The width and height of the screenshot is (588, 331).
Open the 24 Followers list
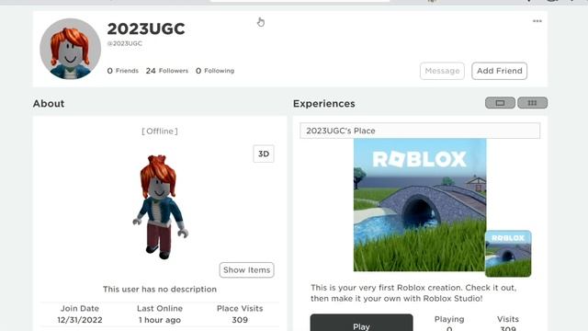[x=167, y=71]
